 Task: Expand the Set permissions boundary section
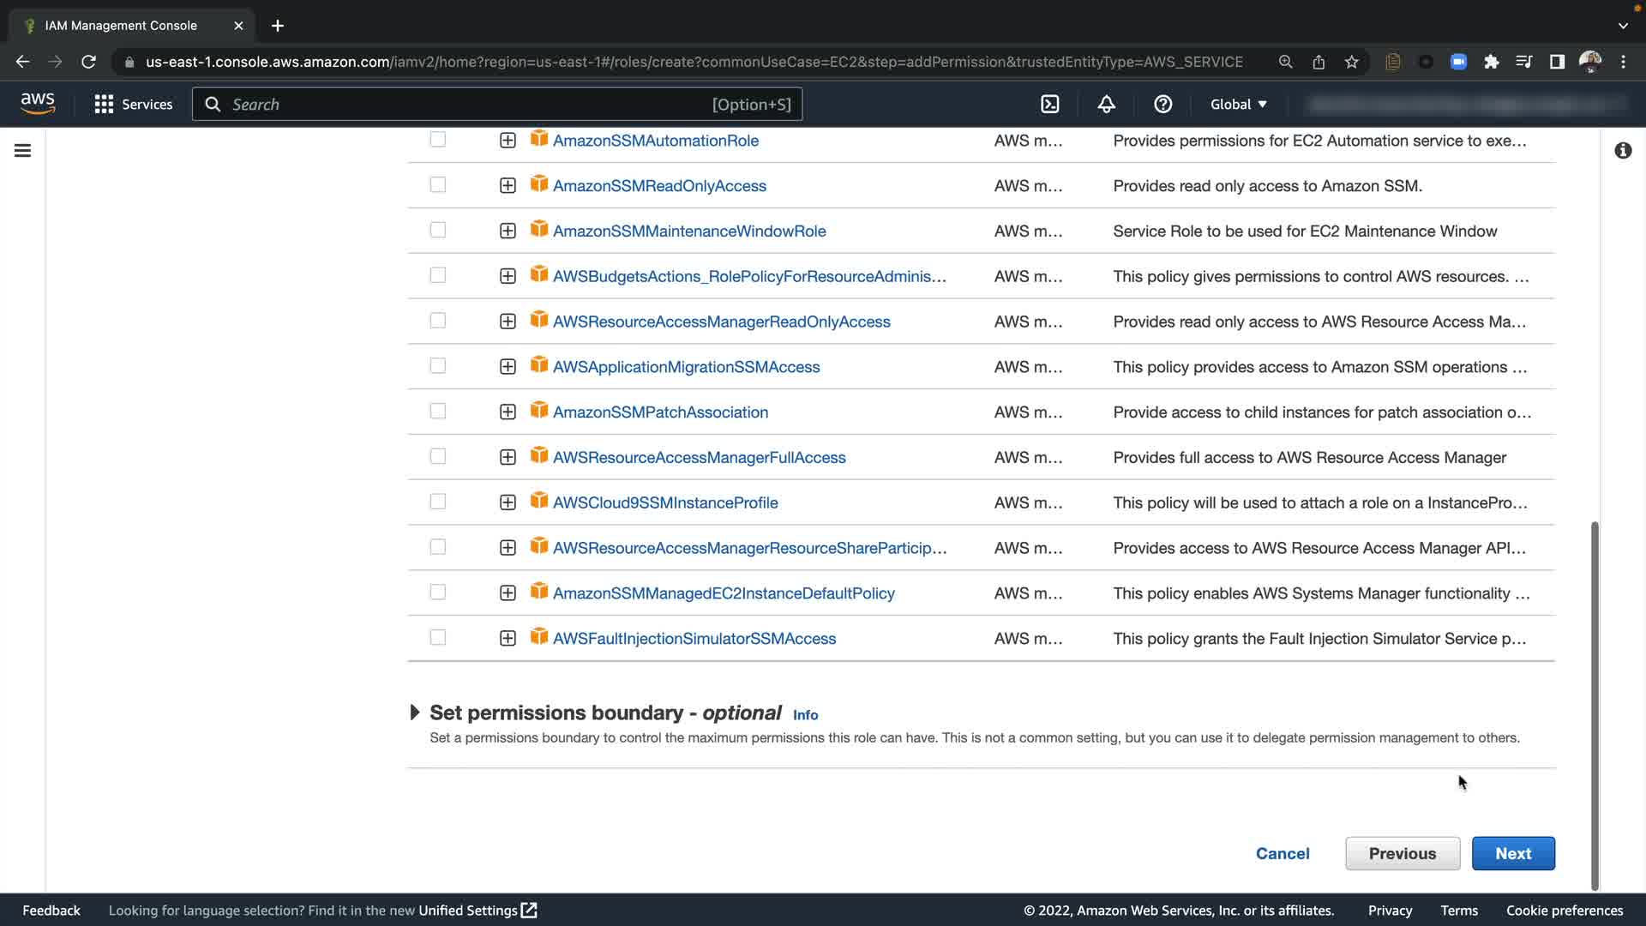[x=415, y=713]
